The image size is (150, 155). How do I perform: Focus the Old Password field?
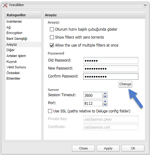pos(111,60)
